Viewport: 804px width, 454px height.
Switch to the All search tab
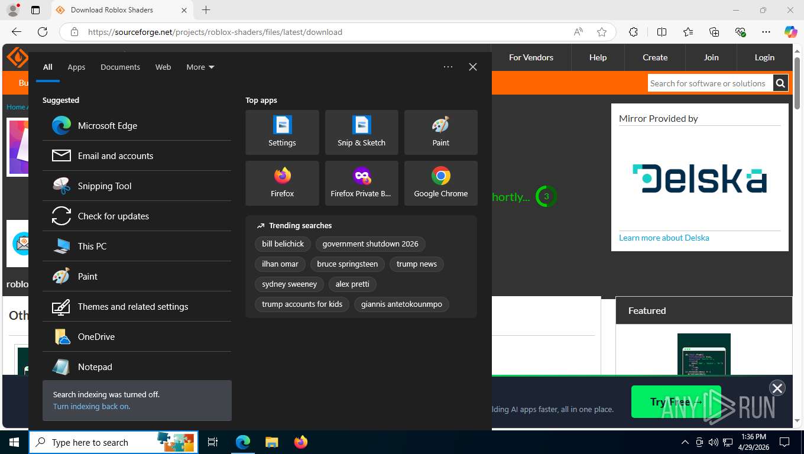pos(47,67)
